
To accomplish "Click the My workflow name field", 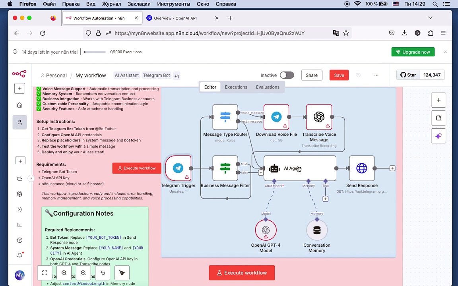I will point(91,75).
